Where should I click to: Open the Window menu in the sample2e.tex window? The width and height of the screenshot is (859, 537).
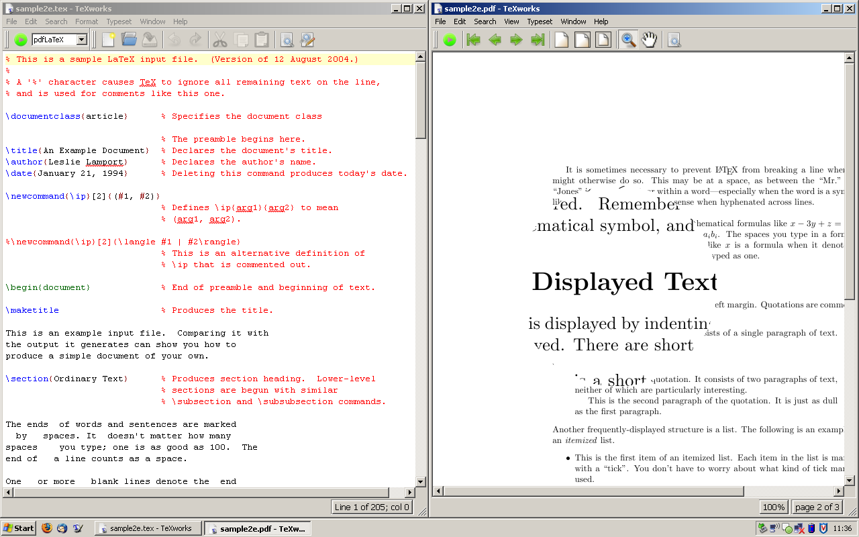point(153,21)
